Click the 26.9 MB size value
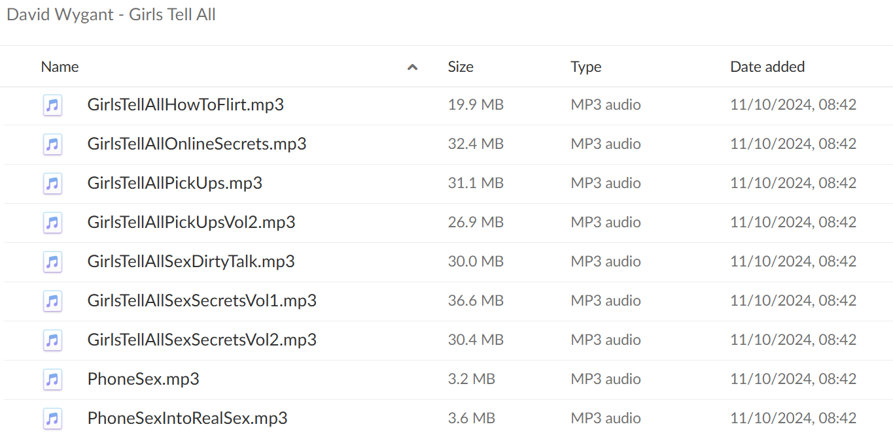 coord(476,222)
